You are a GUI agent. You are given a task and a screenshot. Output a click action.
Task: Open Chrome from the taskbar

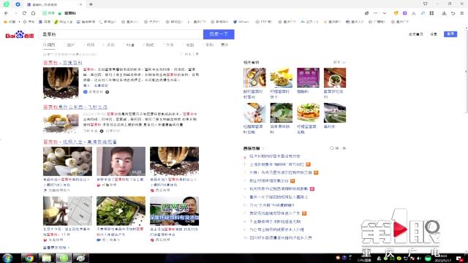pos(29,258)
